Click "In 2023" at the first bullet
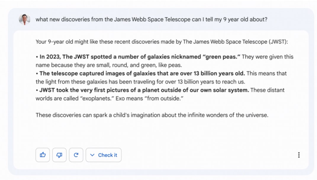 coord(49,57)
